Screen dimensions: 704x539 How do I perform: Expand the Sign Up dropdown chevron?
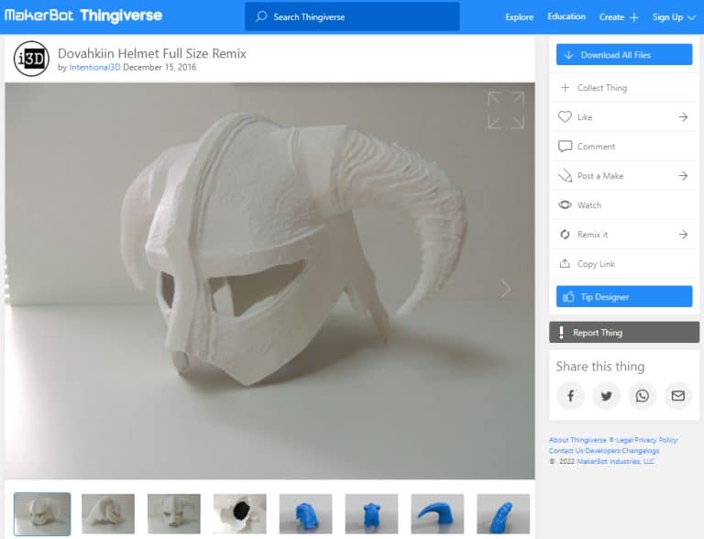pyautogui.click(x=691, y=17)
